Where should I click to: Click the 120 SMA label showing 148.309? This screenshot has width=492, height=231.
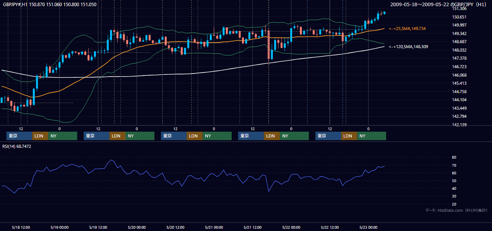408,47
